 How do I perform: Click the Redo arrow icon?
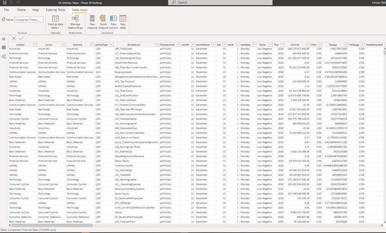click(18, 2)
